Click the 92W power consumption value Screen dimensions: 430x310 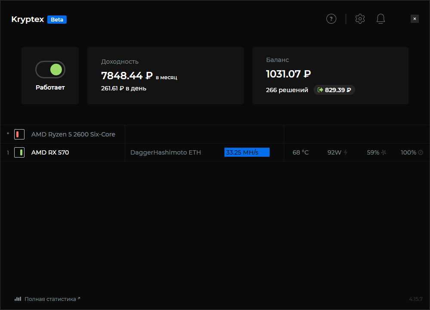tap(334, 152)
